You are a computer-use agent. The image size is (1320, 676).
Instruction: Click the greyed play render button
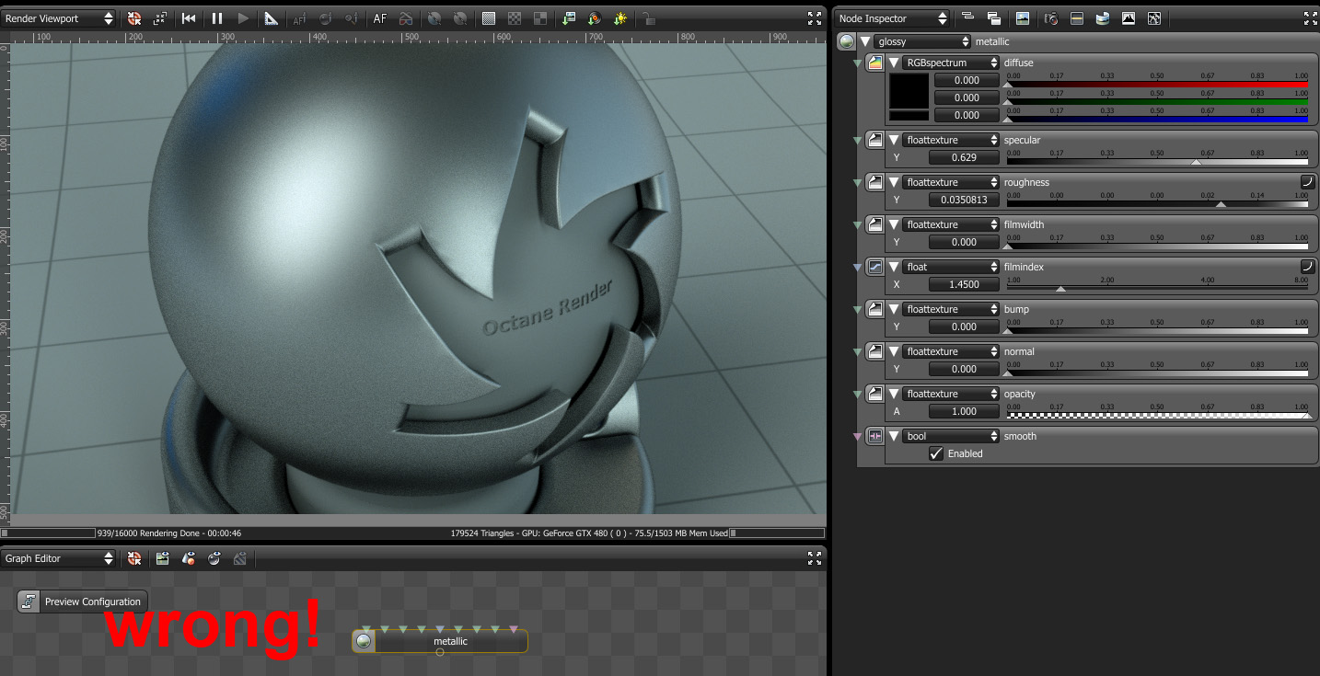(x=243, y=18)
